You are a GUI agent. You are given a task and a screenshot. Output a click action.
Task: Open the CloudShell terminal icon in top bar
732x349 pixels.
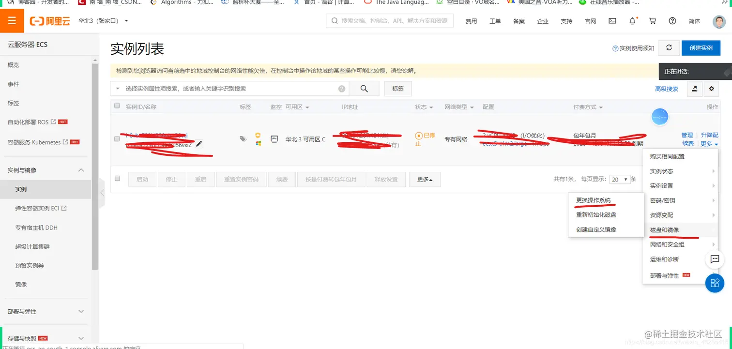612,21
